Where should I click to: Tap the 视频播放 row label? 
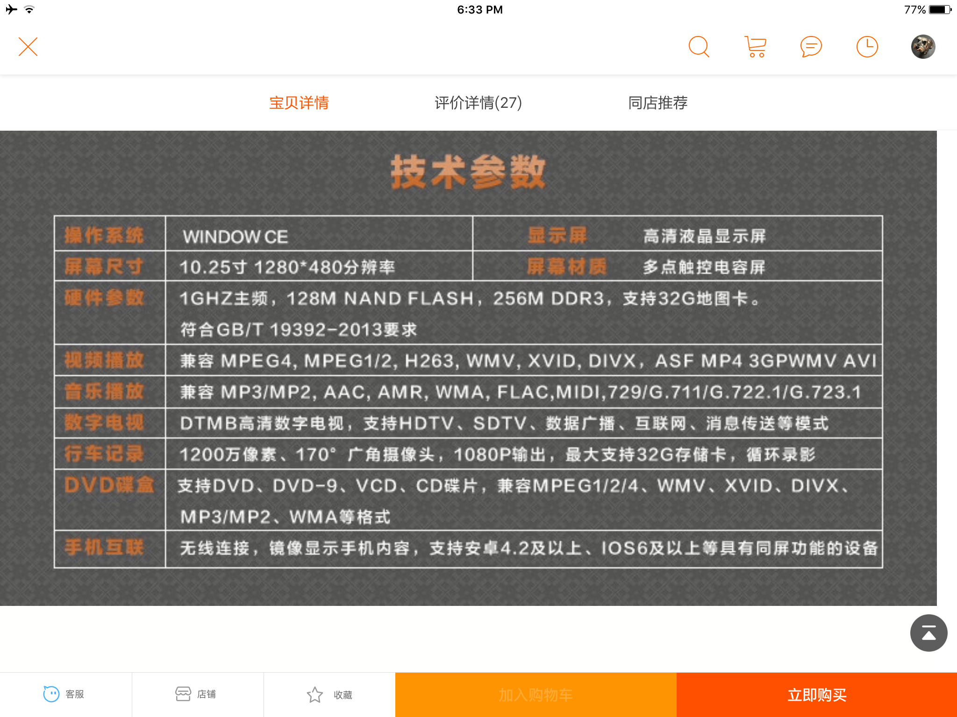tap(104, 360)
